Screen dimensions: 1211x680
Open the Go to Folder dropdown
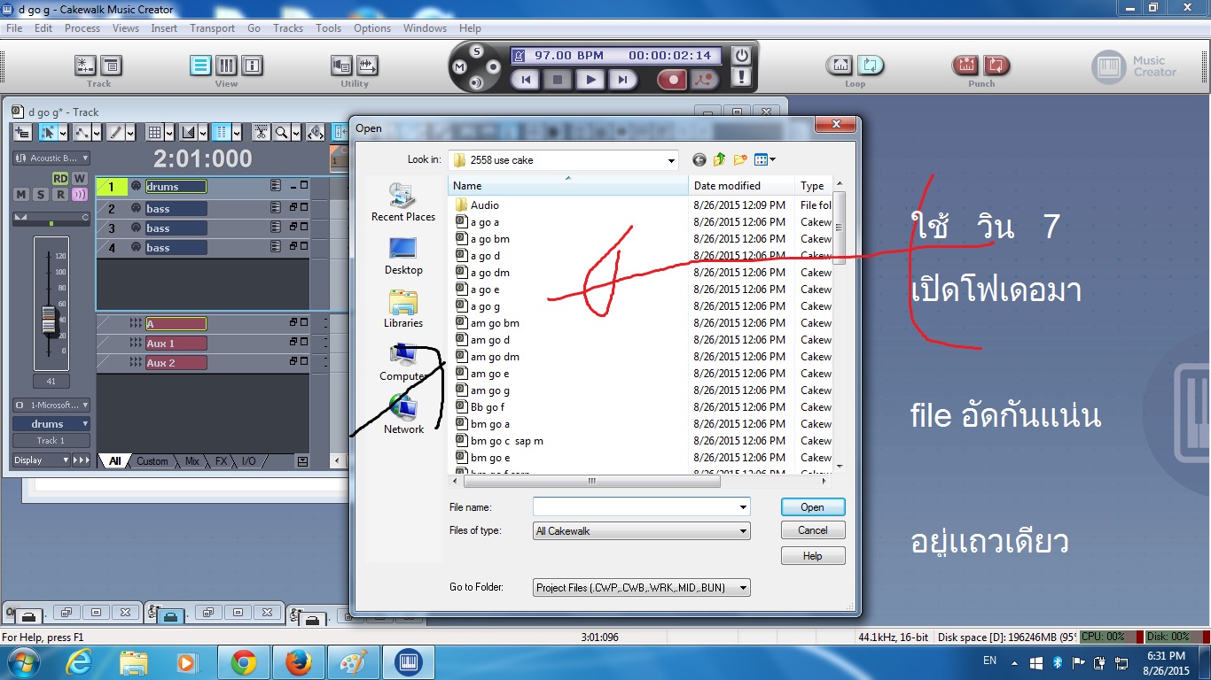point(743,587)
